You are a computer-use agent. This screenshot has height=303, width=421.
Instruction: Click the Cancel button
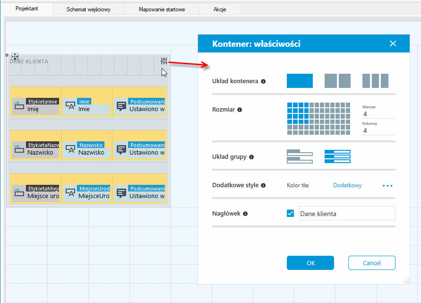click(372, 263)
